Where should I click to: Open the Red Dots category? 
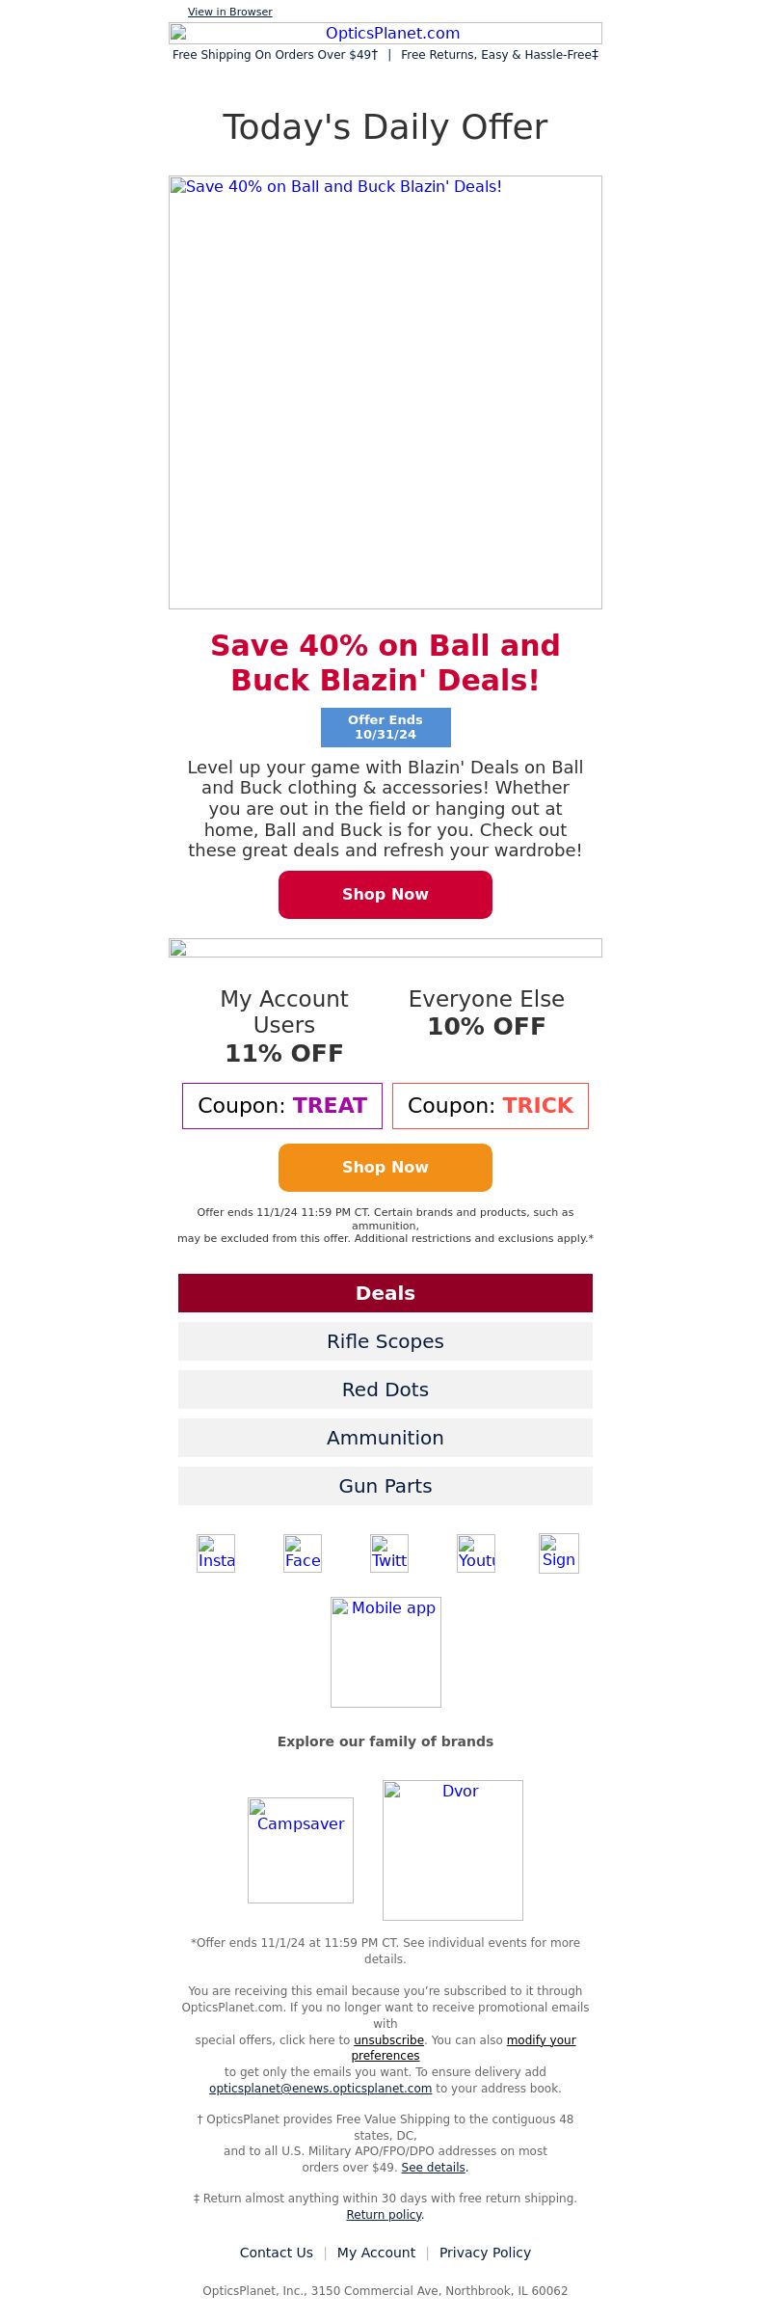pos(385,1390)
